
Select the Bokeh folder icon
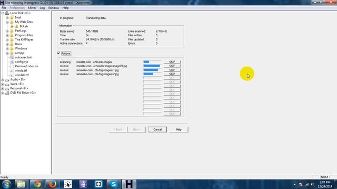(16, 26)
